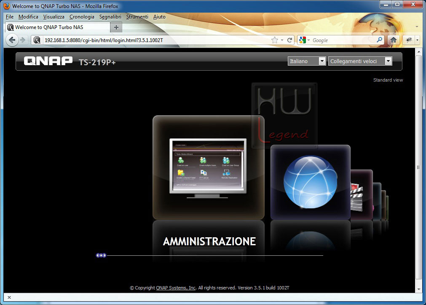Open the toolbar add-on icon near home
The image size is (426, 305).
[409, 40]
